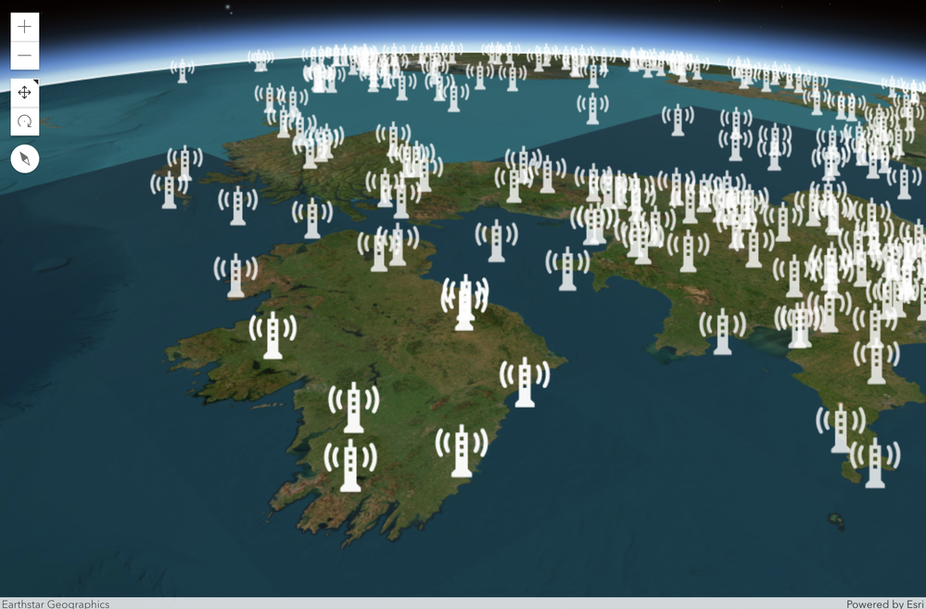Zoom out with the minus button

coord(25,56)
